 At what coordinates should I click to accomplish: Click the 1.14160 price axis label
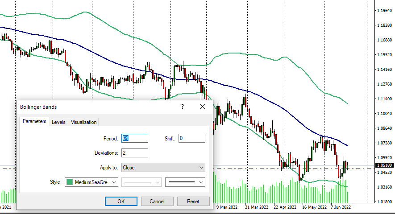(x=384, y=70)
